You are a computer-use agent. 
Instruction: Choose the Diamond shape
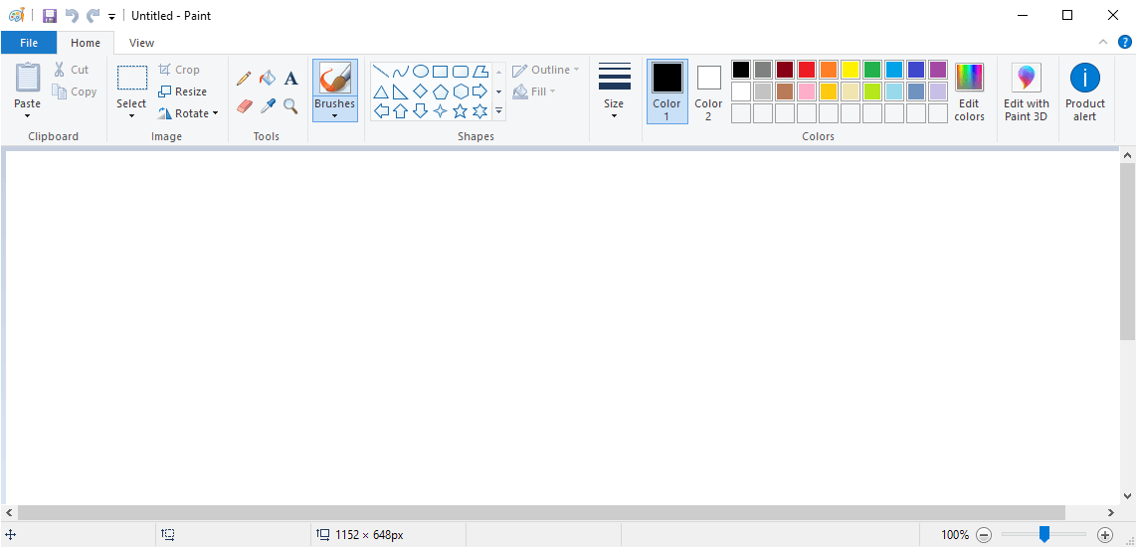coord(421,91)
